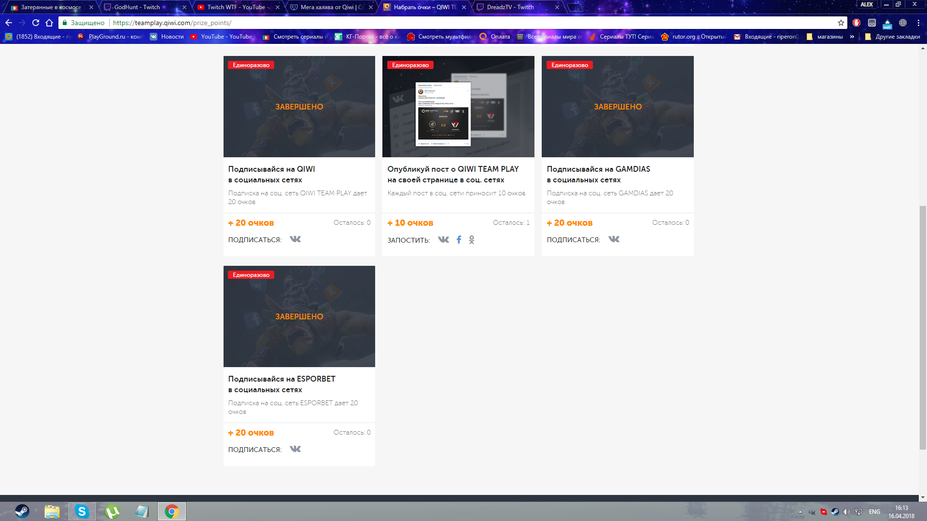Click the completed ESPORBET card image

tap(299, 316)
